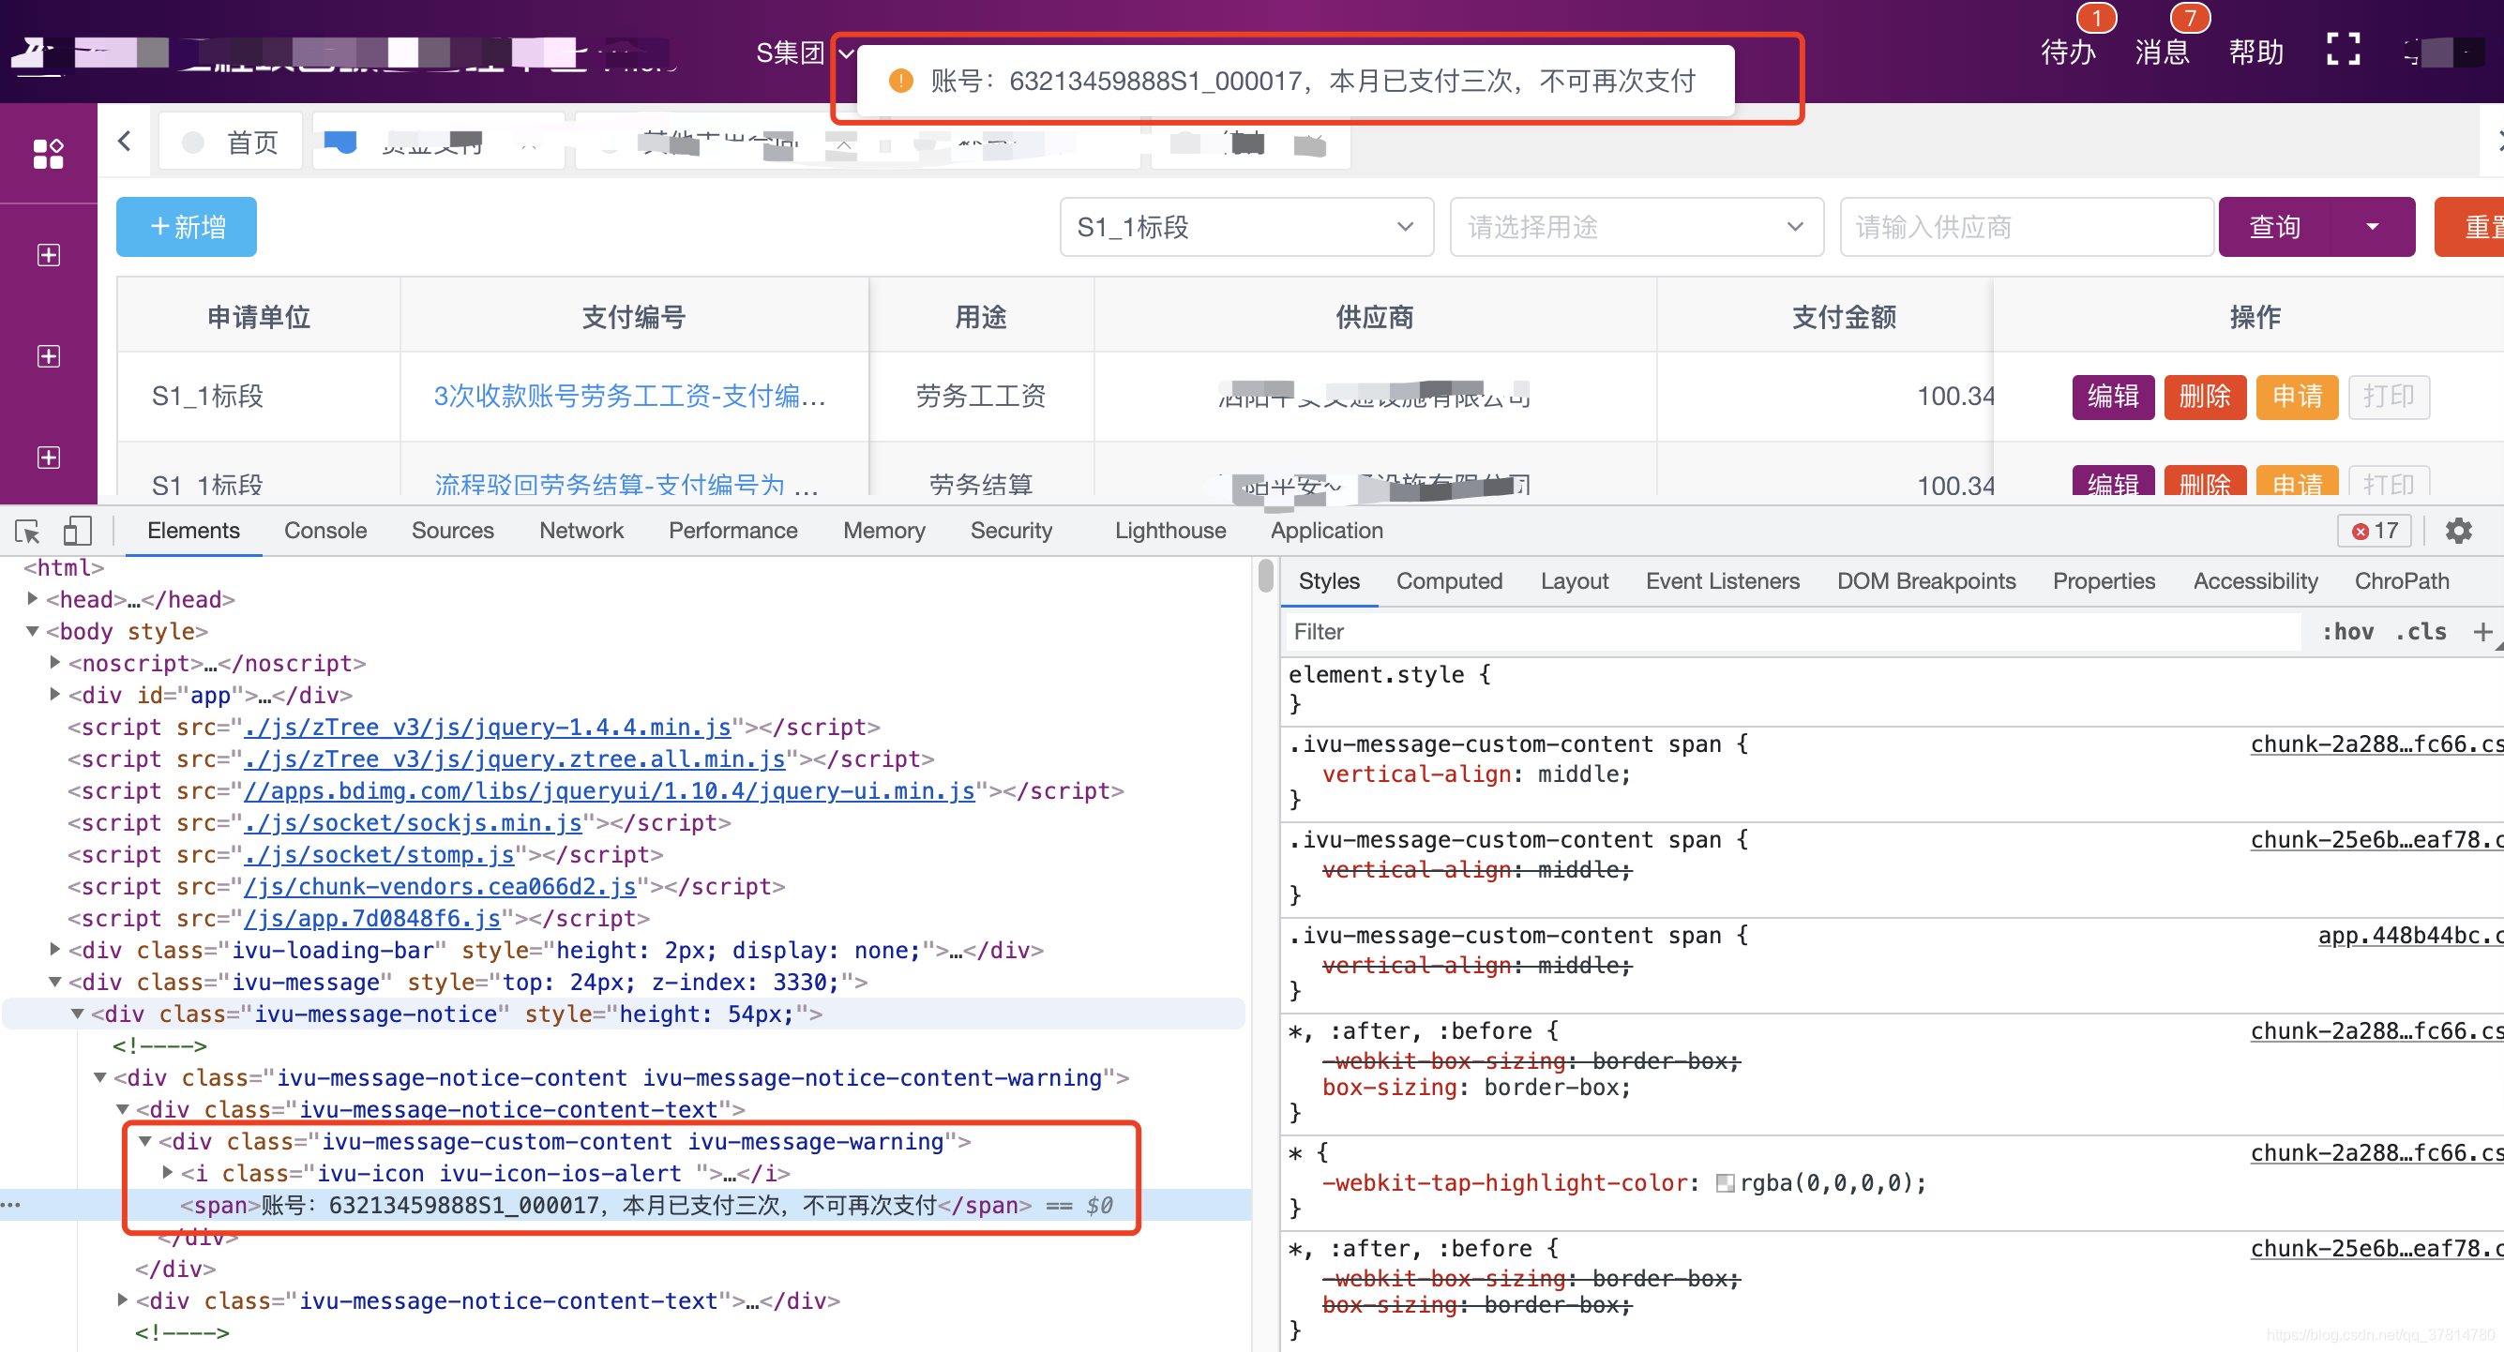Click the new style rule plus icon
The height and width of the screenshot is (1352, 2504).
pyautogui.click(x=2481, y=632)
